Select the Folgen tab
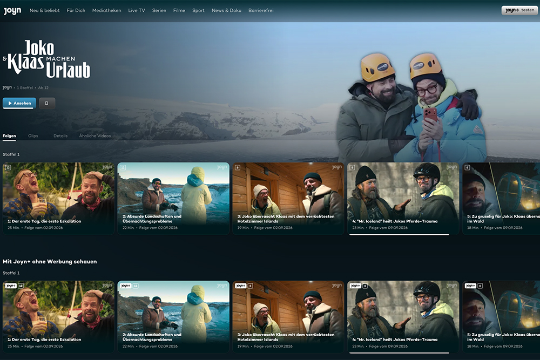The height and width of the screenshot is (360, 540). pos(9,136)
